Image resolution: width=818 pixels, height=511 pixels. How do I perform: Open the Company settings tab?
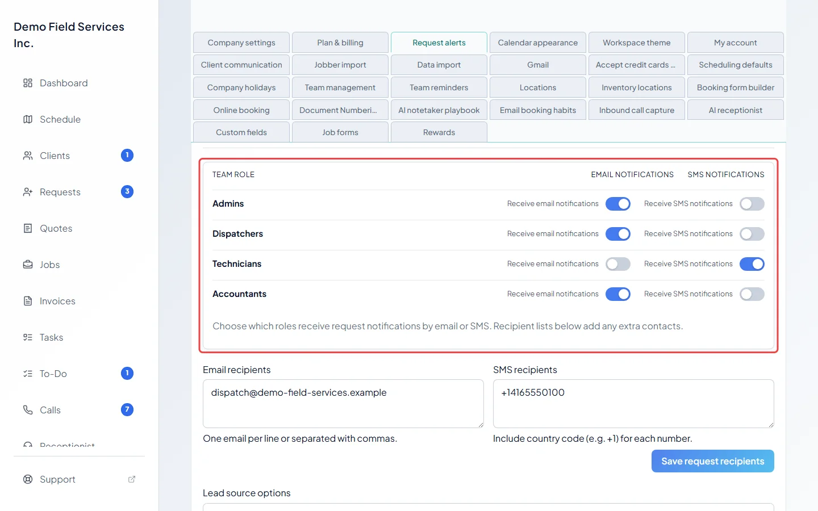(241, 43)
